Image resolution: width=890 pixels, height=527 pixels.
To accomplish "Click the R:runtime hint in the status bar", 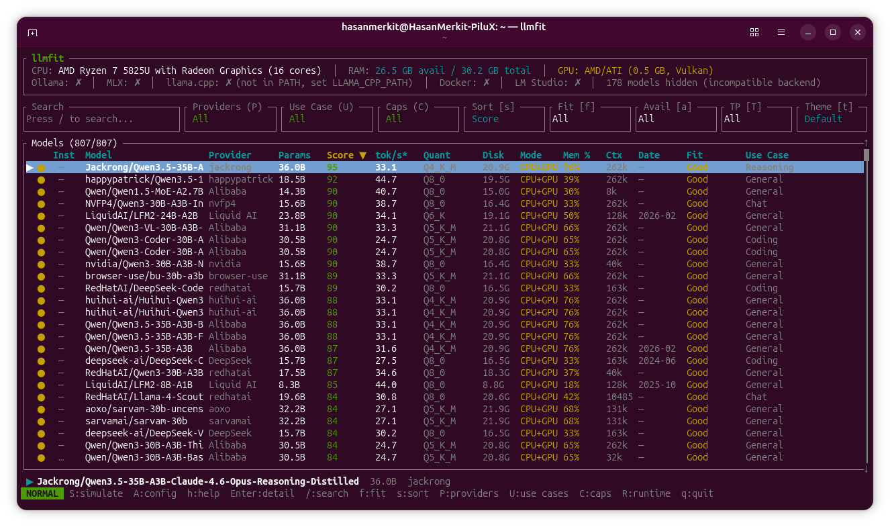I will coord(646,493).
